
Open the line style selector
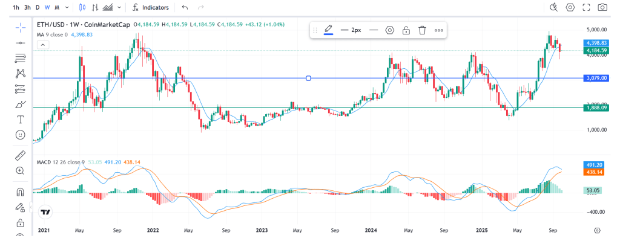click(374, 30)
